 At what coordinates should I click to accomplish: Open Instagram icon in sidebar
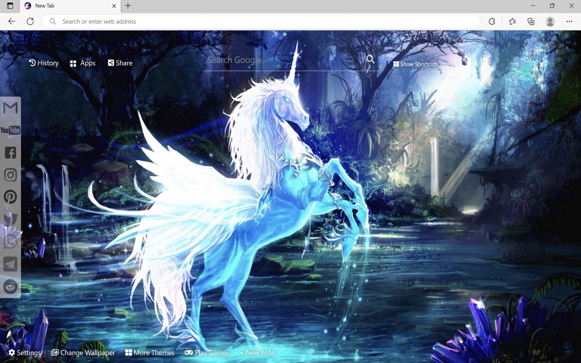pyautogui.click(x=10, y=175)
